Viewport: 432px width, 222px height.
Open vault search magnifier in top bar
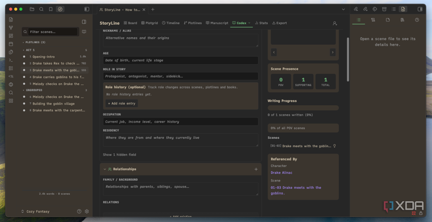pos(41,9)
